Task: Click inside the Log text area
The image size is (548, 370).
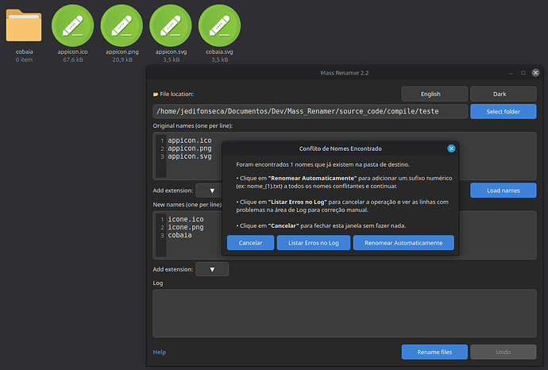Action: pyautogui.click(x=345, y=313)
